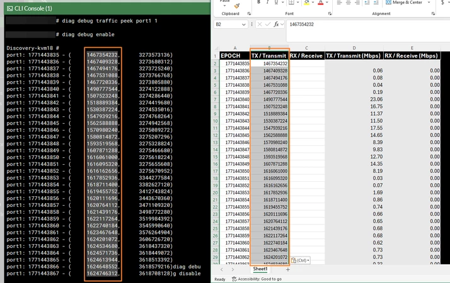Select column D header in Excel
Image resolution: width=450 pixels, height=283 pixels.
click(x=354, y=48)
